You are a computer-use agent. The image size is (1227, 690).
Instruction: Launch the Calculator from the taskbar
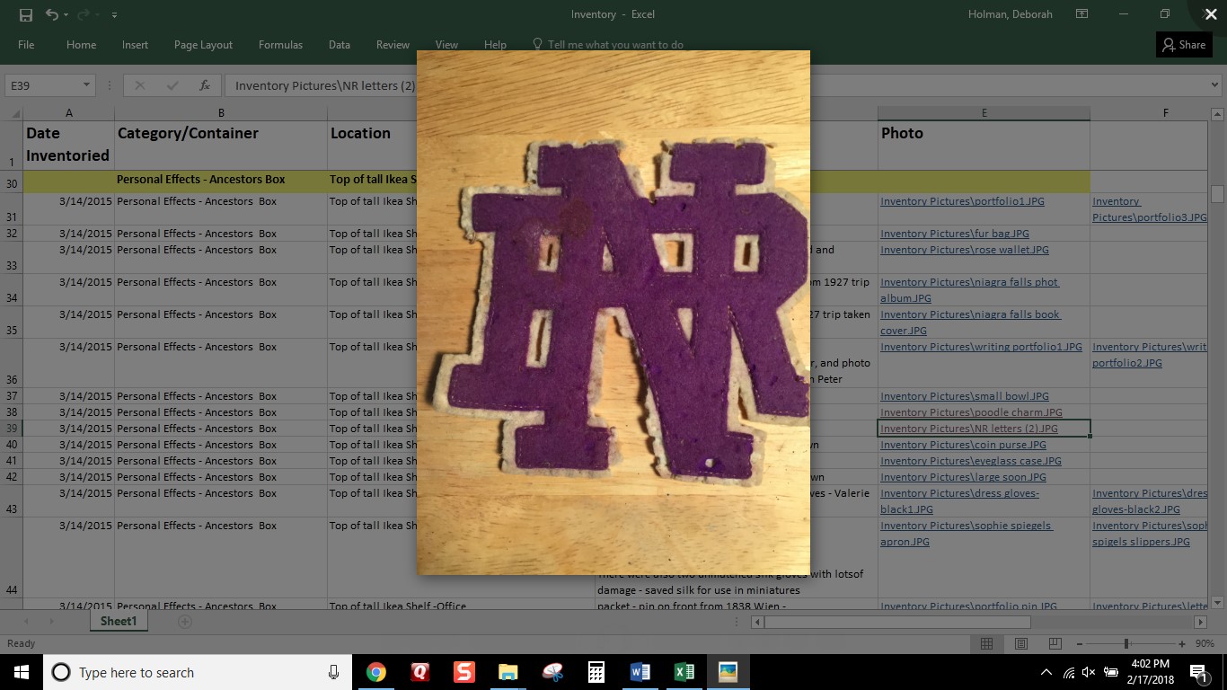pyautogui.click(x=596, y=672)
